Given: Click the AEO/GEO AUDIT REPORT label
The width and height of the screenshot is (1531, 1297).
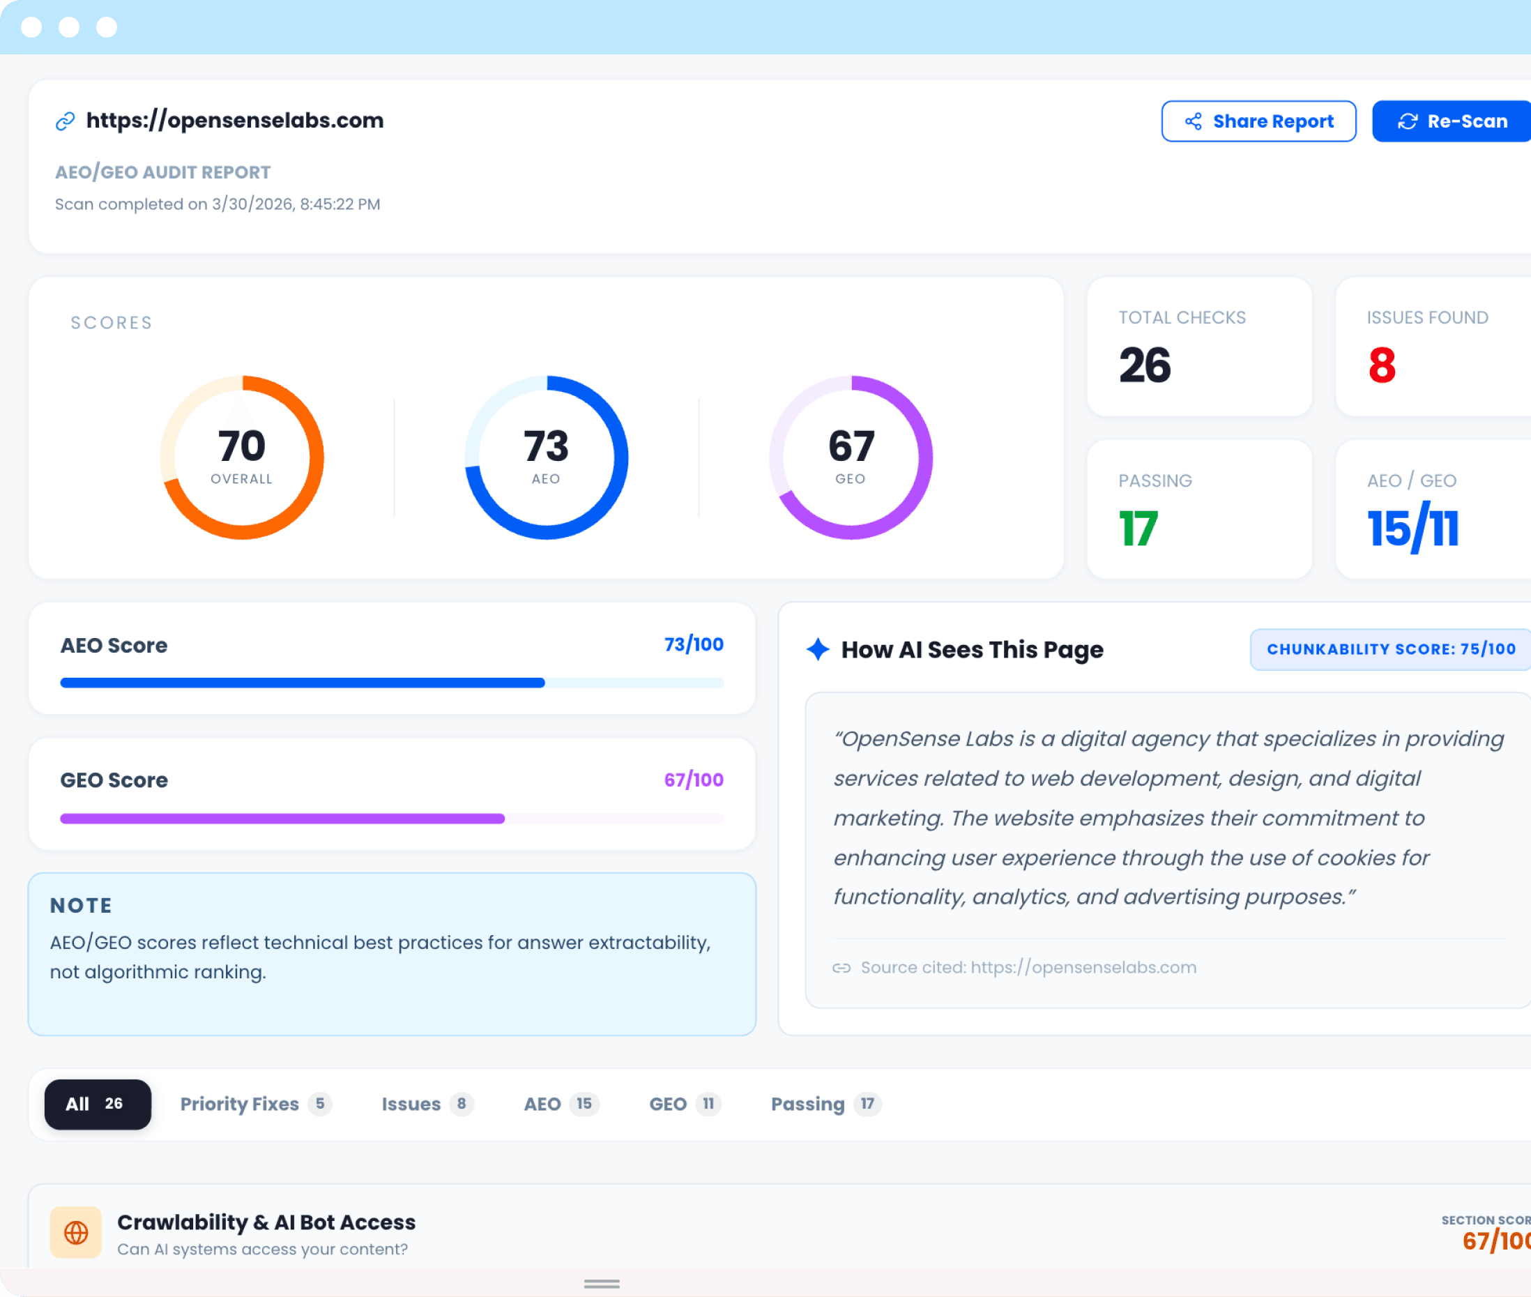Looking at the screenshot, I should [163, 173].
